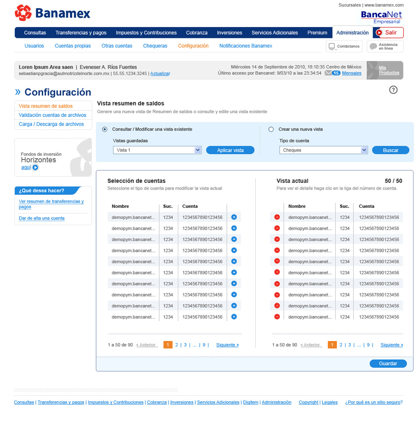The height and width of the screenshot is (421, 418).
Task: Add the last account row in Selección de cuentas
Action: tap(234, 316)
